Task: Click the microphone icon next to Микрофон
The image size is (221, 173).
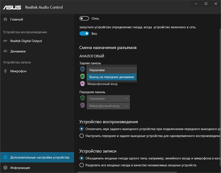Action: coord(5,71)
